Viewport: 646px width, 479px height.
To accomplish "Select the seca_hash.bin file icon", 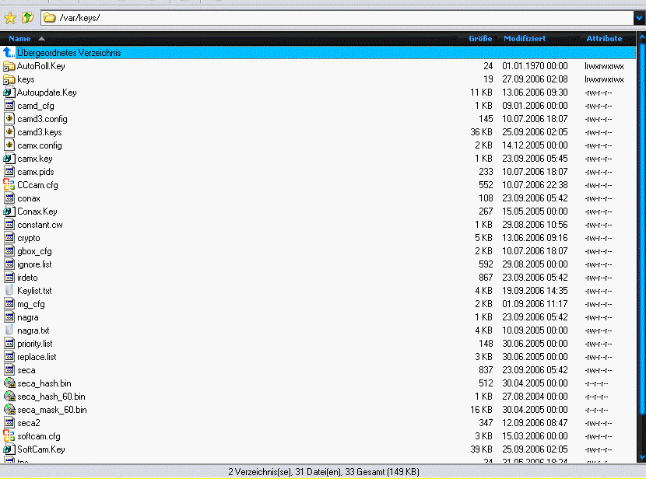I will click(9, 383).
